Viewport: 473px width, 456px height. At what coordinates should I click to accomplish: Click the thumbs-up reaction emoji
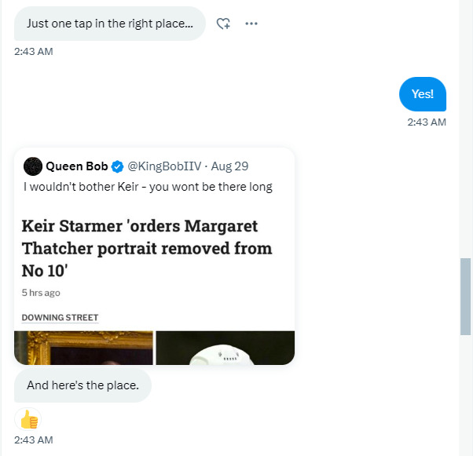point(29,419)
